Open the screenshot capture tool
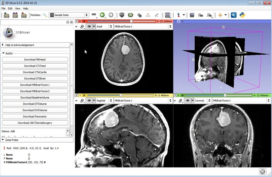This screenshot has height=177, width=272. [x=192, y=15]
